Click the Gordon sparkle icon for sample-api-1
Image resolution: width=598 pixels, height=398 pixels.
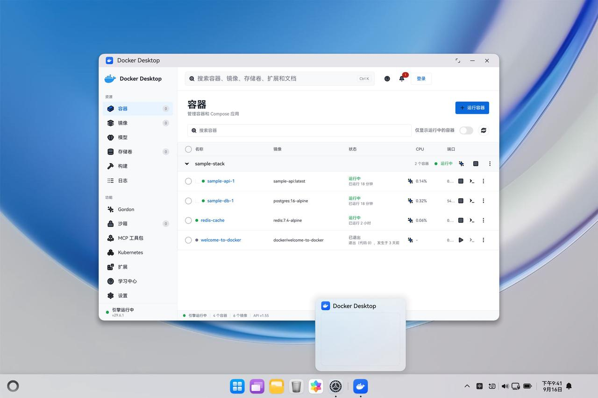pos(410,181)
